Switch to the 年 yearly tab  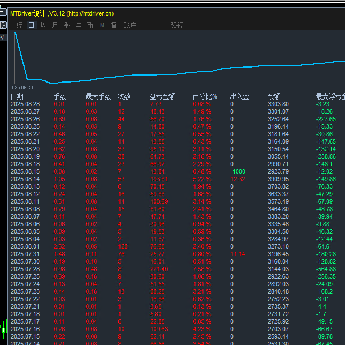pos(78,25)
